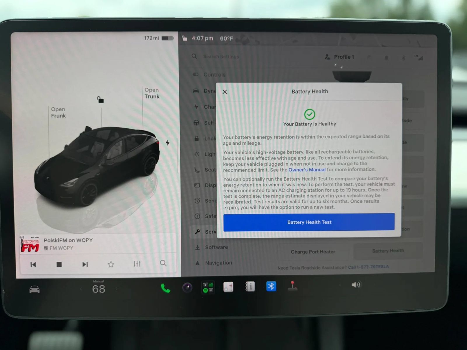Open the audio equalizer settings icon

click(x=137, y=264)
